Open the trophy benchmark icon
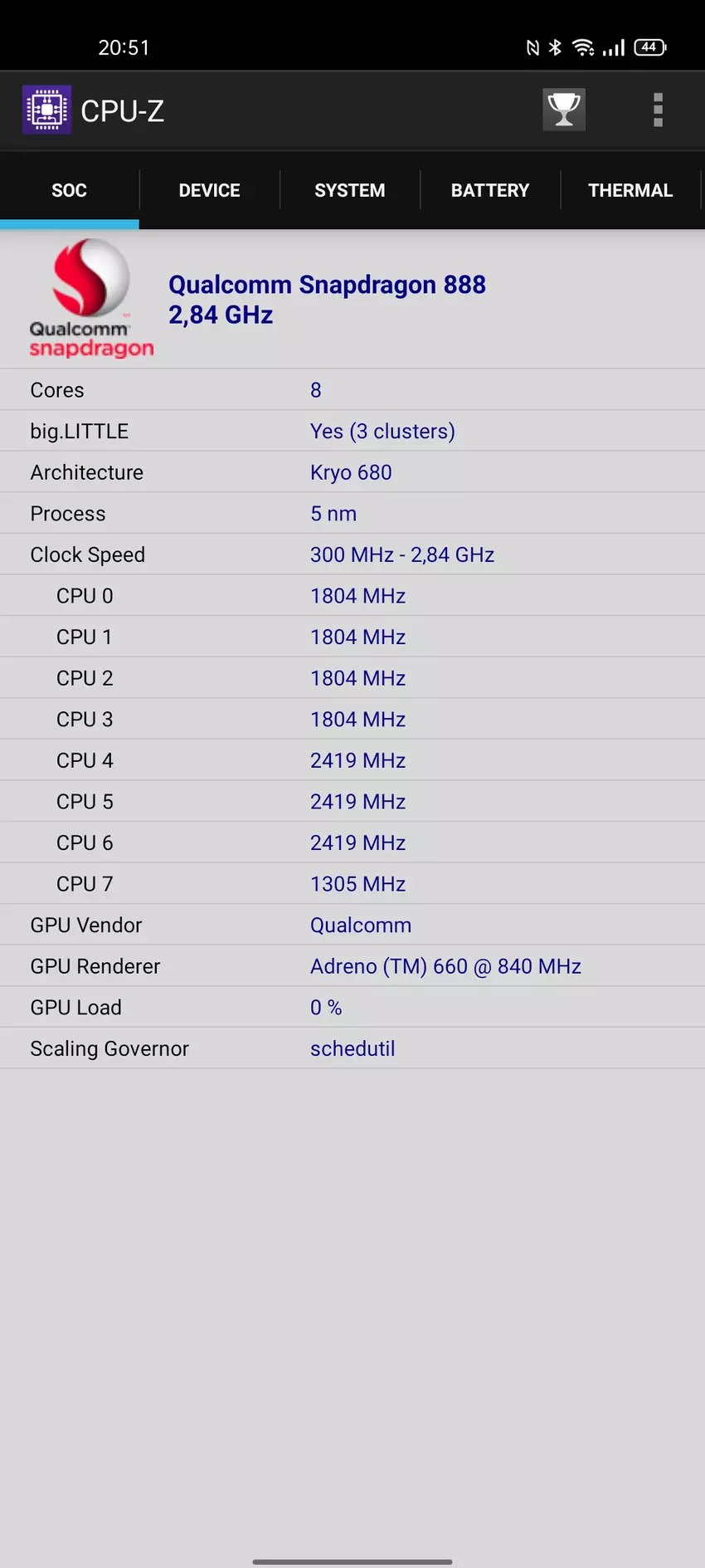Image resolution: width=705 pixels, height=1568 pixels. pos(564,110)
